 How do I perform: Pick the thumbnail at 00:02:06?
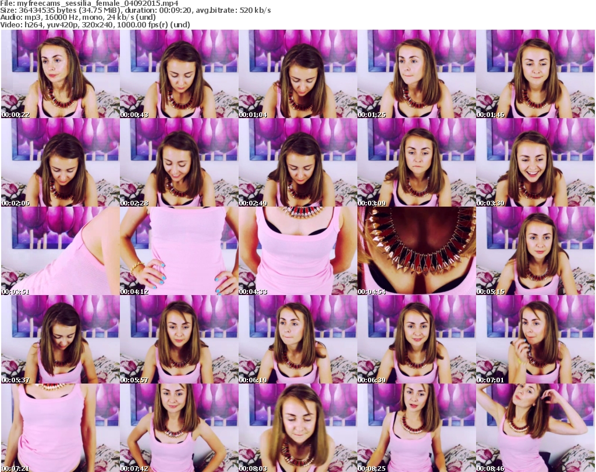[x=61, y=162]
